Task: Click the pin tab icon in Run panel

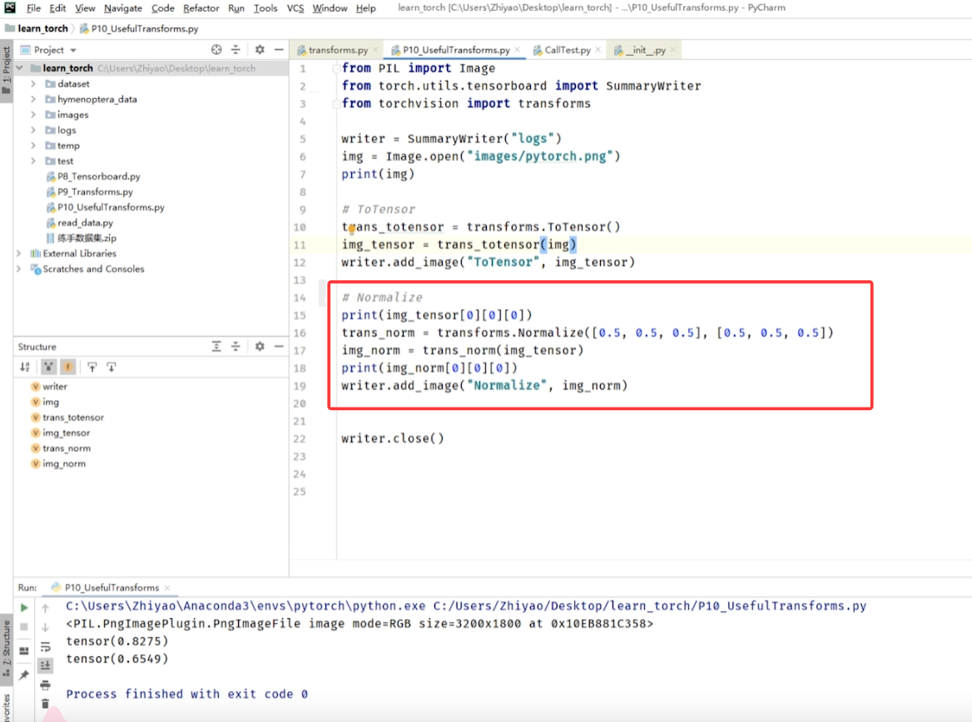Action: 24,675
